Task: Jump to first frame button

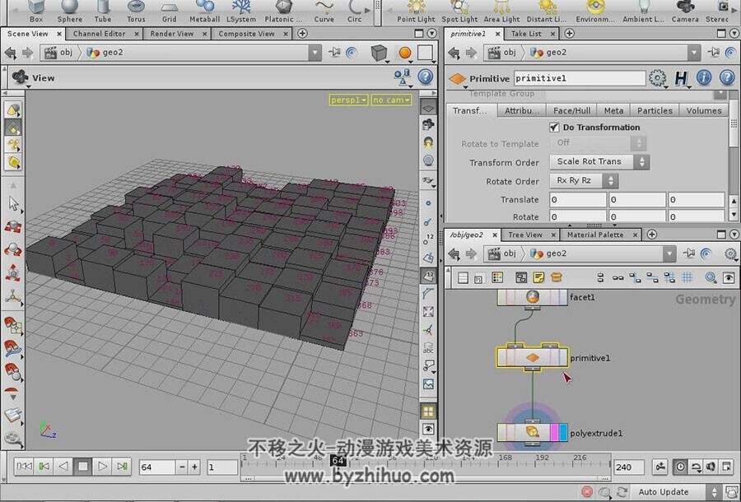Action: point(24,467)
